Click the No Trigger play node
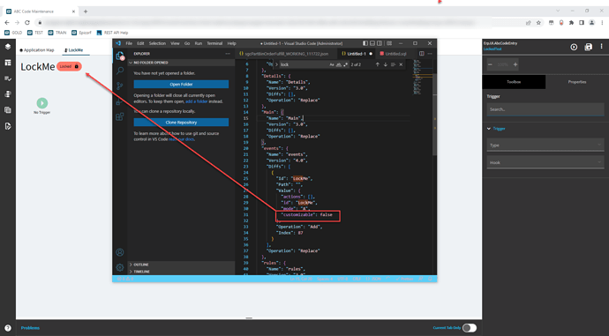 (42, 103)
